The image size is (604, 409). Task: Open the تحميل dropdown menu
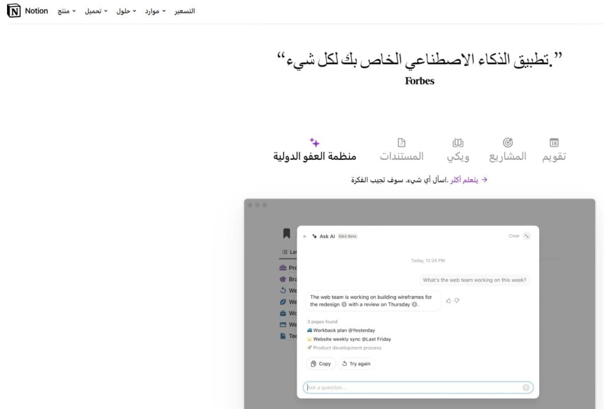(x=96, y=11)
